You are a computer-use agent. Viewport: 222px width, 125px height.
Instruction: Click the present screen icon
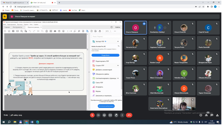coord(110,115)
